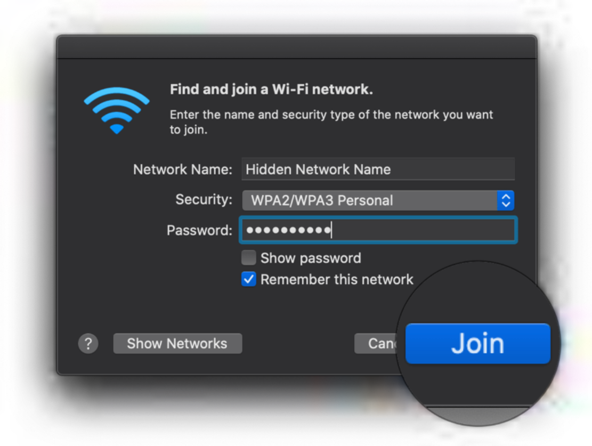Click the "Find and join a Wi-Fi network." heading
This screenshot has height=446, width=592.
[x=271, y=90]
